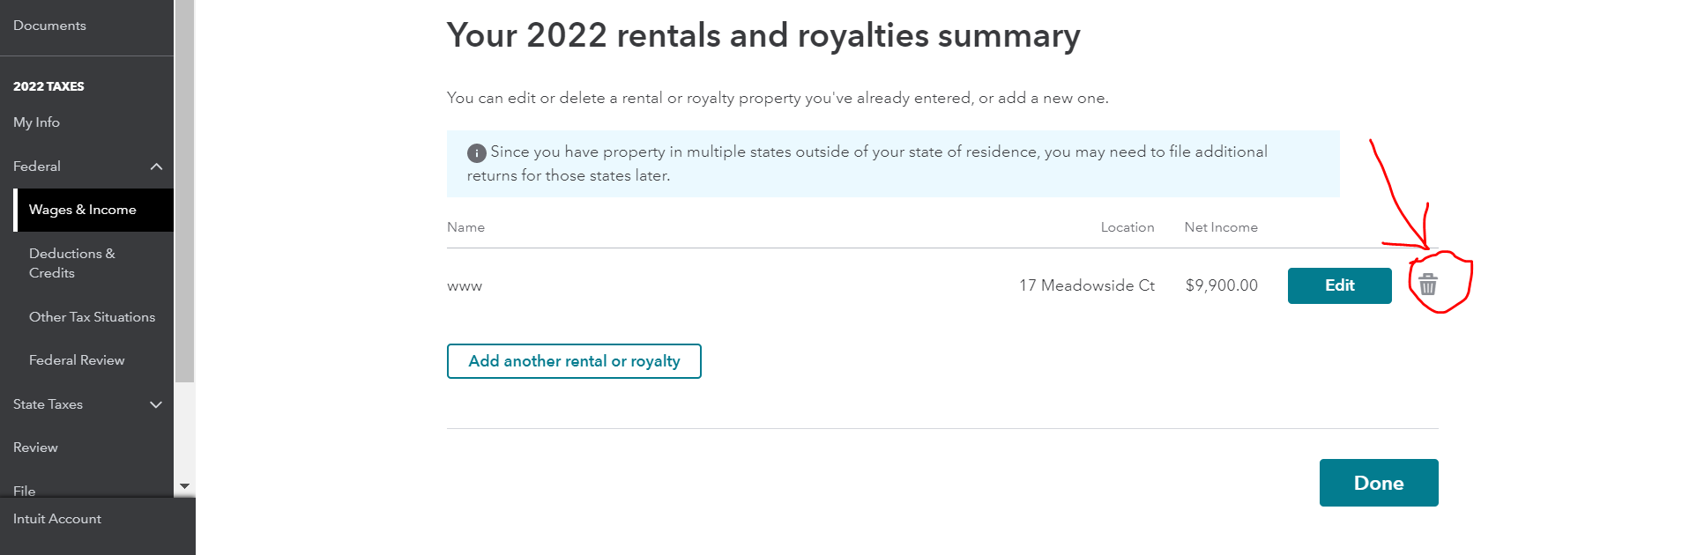This screenshot has width=1682, height=555.
Task: Click the info icon in the notice
Action: (476, 152)
